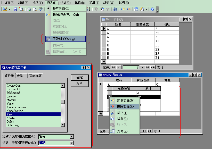Click New Record nav button in New window
The width and height of the screenshot is (212, 149).
[x=153, y=67]
